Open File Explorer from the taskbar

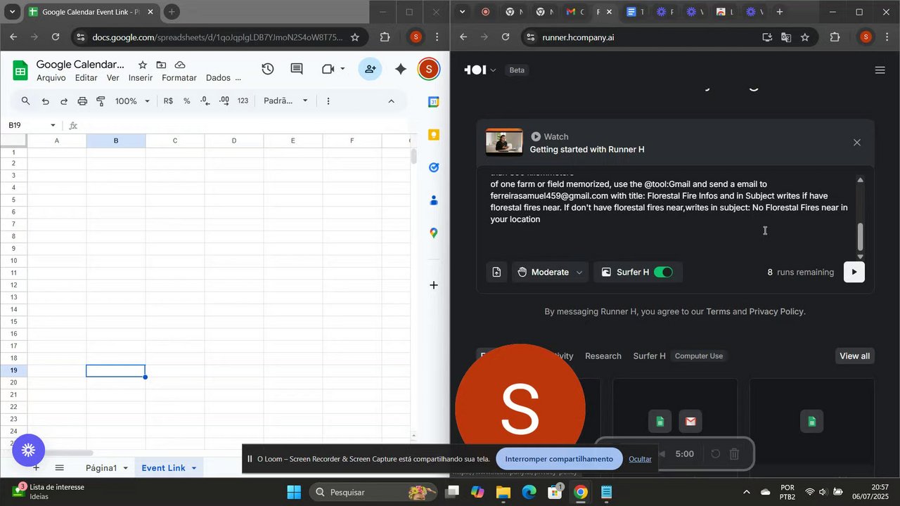[x=503, y=492]
